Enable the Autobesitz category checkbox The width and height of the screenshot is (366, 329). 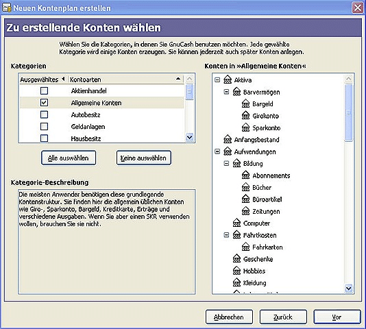click(x=44, y=114)
